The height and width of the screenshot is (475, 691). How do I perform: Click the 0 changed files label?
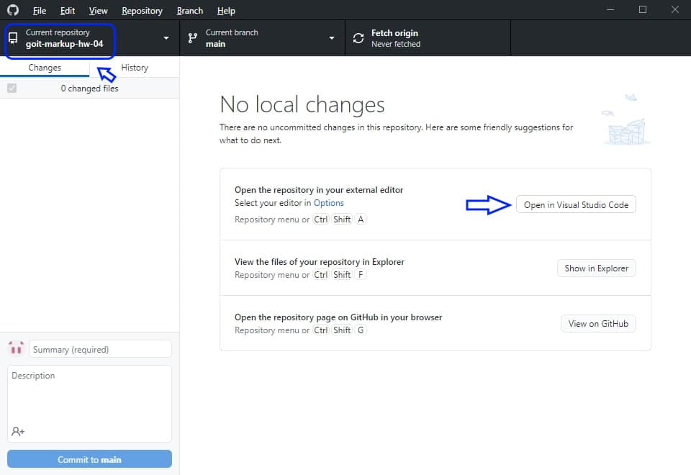click(89, 89)
